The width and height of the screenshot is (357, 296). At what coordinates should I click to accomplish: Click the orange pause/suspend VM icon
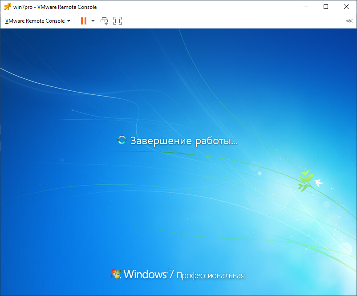(x=84, y=21)
